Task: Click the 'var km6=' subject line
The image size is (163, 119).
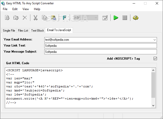Action: click(x=35, y=90)
